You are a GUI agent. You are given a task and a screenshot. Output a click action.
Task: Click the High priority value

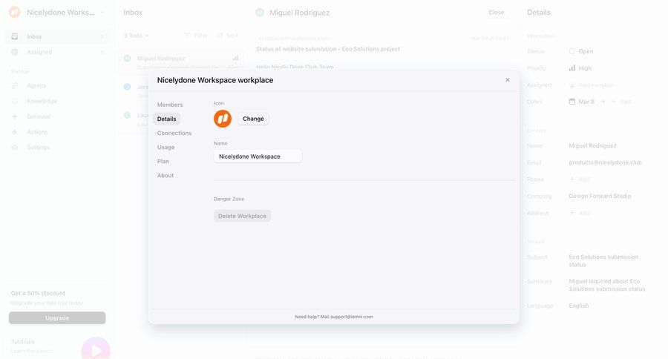[585, 68]
